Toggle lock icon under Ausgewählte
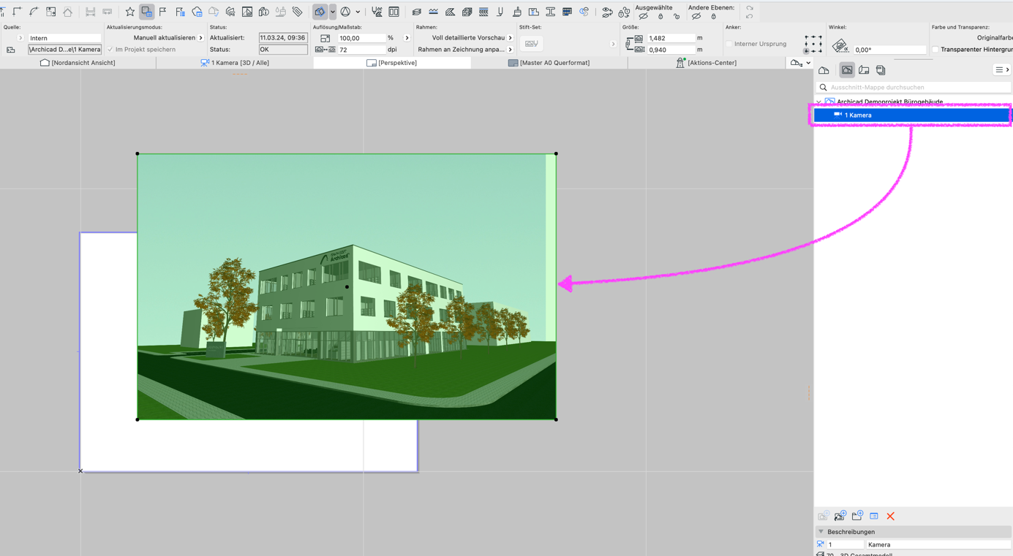The height and width of the screenshot is (556, 1013). [x=660, y=16]
